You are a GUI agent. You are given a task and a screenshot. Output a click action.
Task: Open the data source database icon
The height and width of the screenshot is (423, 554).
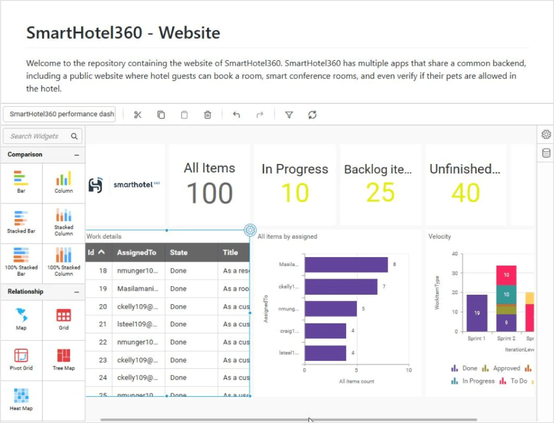tap(546, 153)
